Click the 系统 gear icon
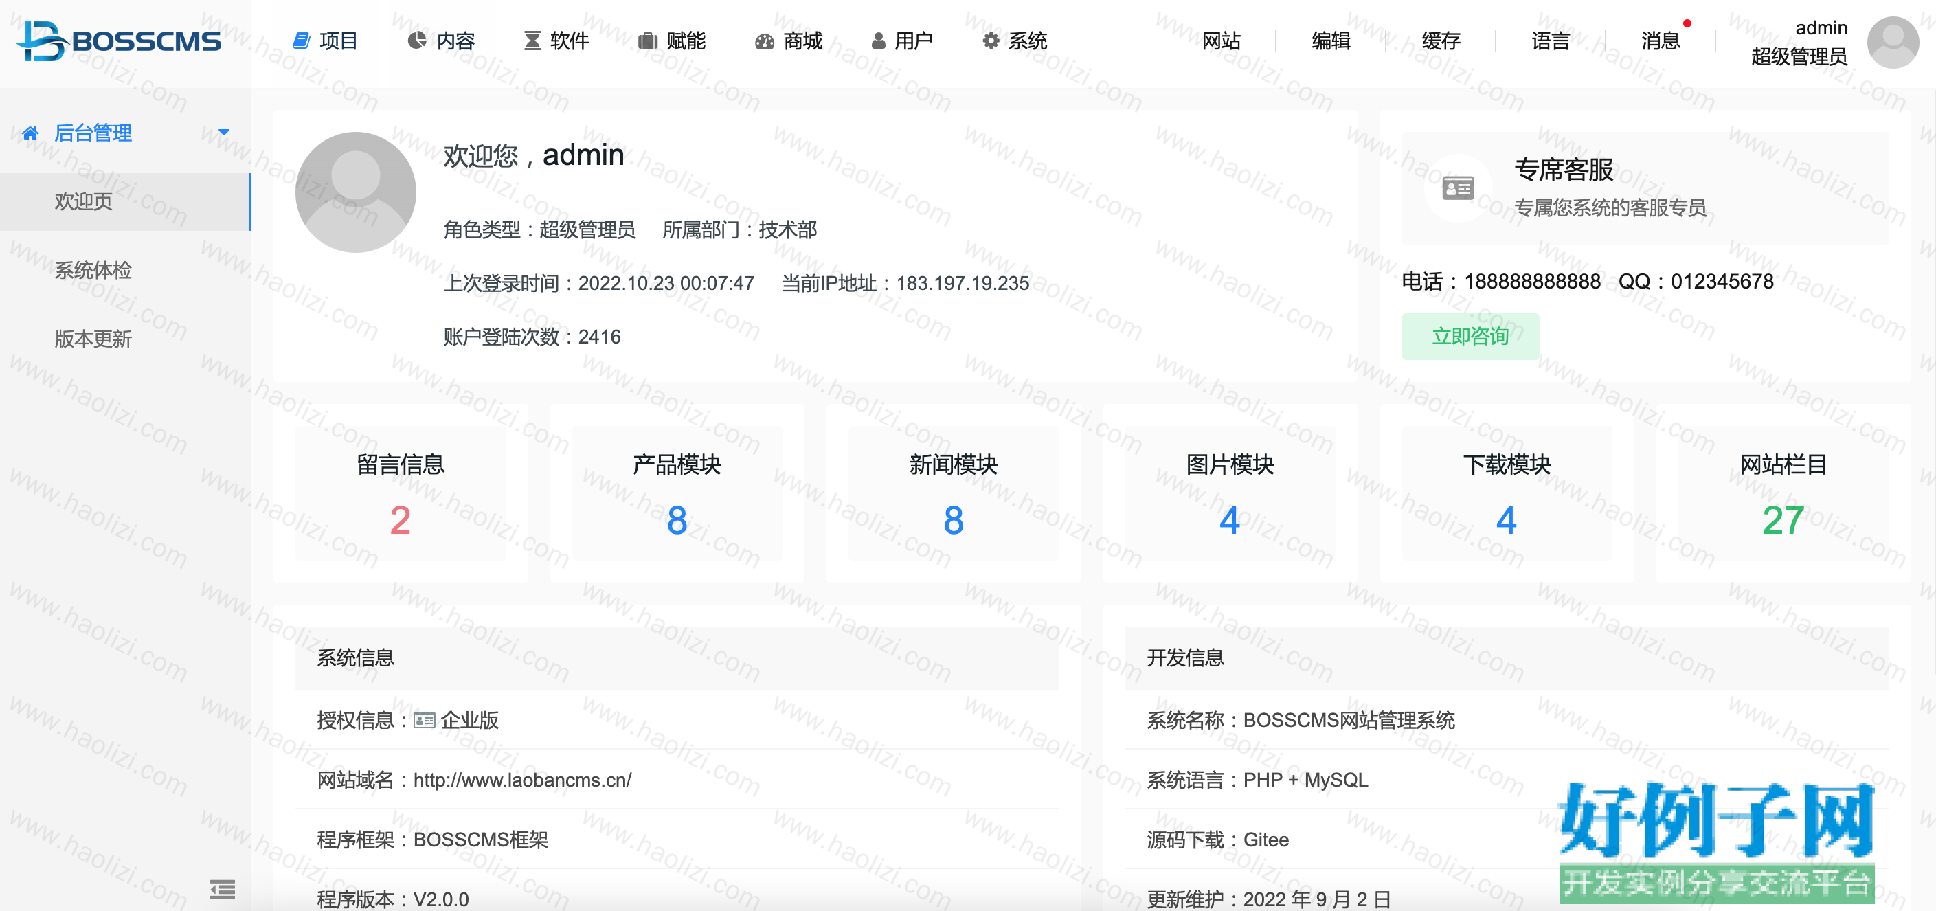1936x911 pixels. 991,41
